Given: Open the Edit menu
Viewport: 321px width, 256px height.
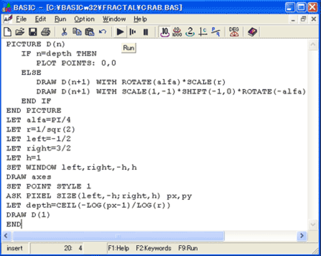Looking at the screenshot, I should pos(41,19).
